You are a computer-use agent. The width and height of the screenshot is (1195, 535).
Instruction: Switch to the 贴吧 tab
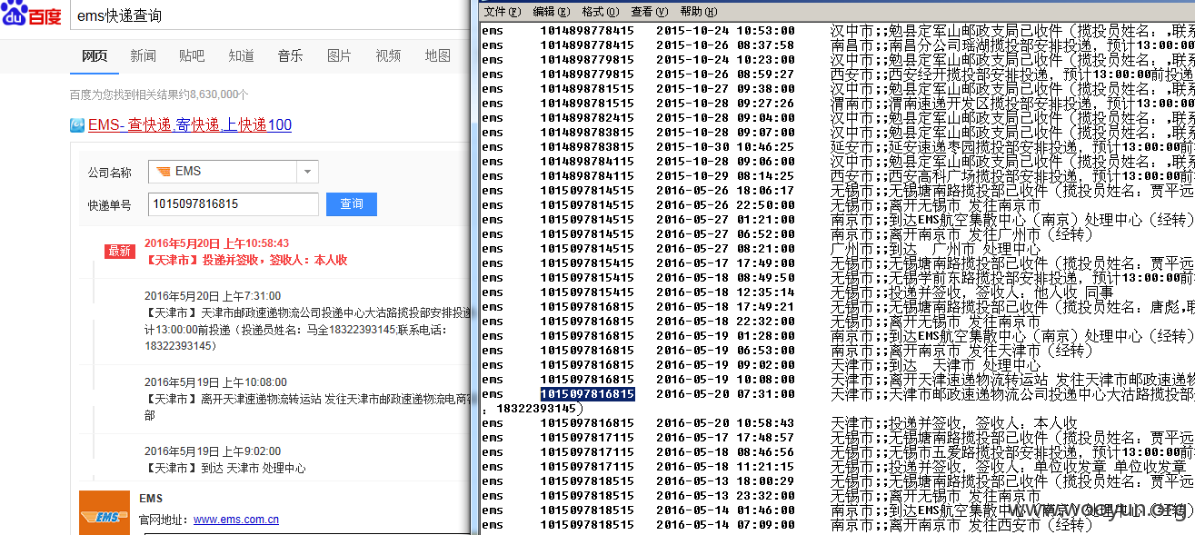[192, 56]
